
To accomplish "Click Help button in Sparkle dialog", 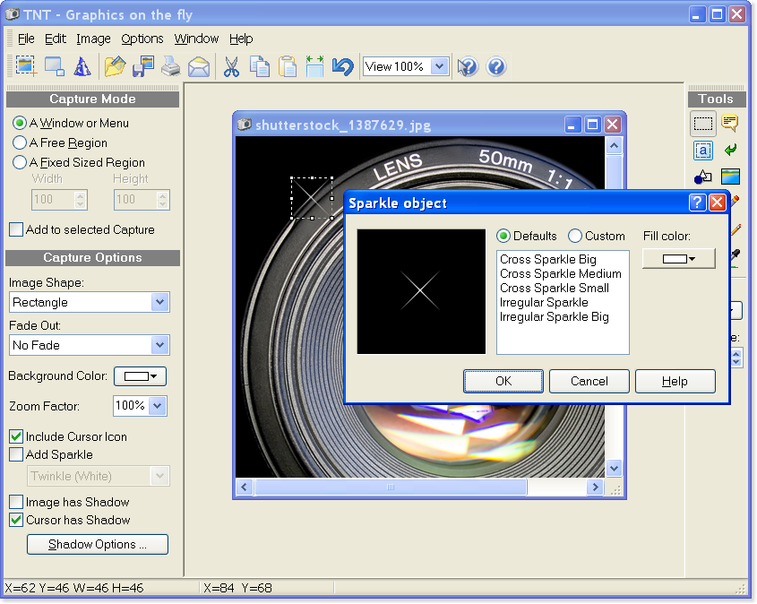I will (675, 382).
